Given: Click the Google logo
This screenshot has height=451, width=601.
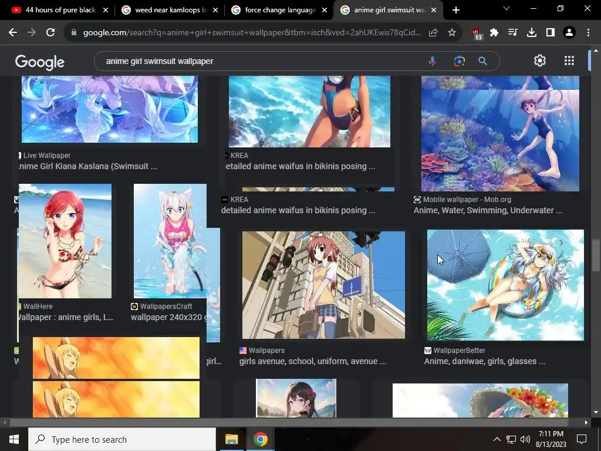Looking at the screenshot, I should 40,62.
